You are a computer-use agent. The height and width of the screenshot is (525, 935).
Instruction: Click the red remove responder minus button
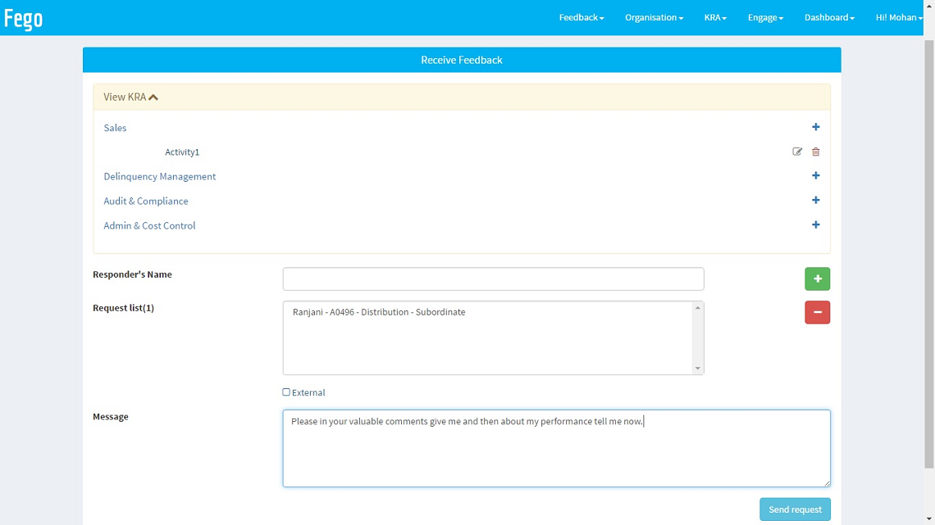pos(817,312)
